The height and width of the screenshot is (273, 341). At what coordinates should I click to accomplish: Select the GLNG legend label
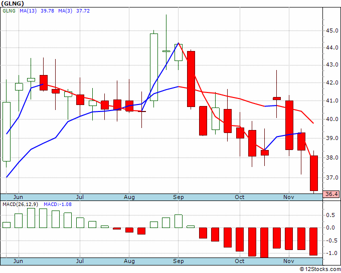point(9,11)
